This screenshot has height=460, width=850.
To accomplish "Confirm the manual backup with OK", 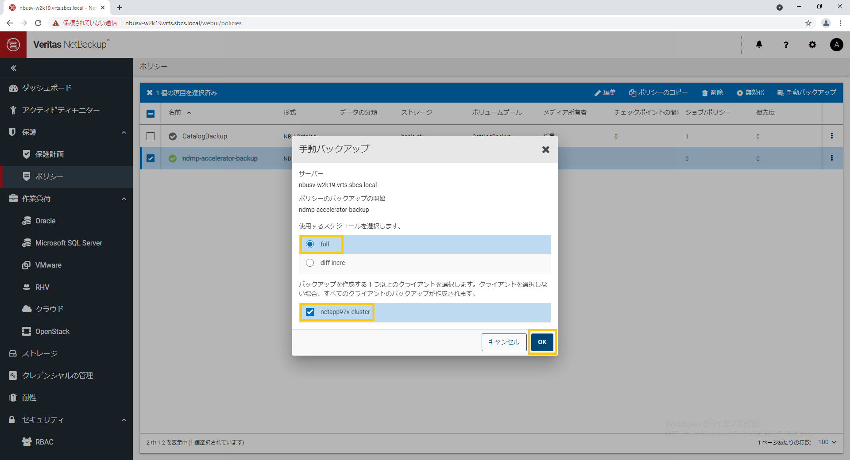I will point(542,342).
